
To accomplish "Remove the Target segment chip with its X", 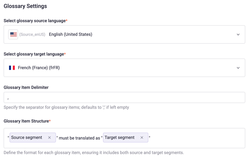I will point(142,138).
